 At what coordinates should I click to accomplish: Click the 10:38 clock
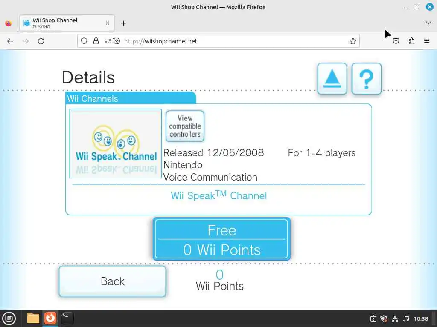[420, 318]
